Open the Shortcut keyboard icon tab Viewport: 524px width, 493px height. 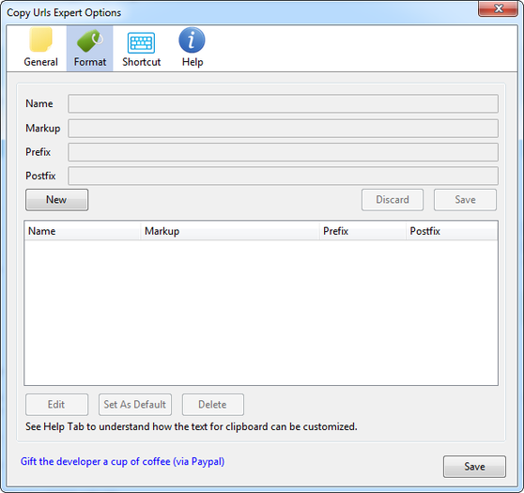(x=141, y=43)
